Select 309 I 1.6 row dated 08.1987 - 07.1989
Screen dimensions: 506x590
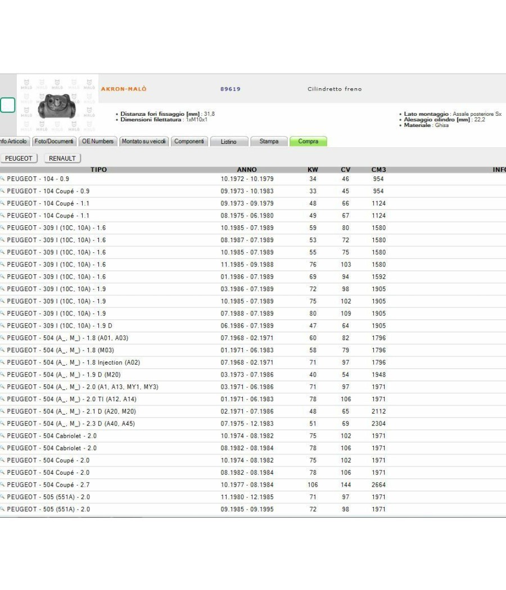pyautogui.click(x=253, y=240)
